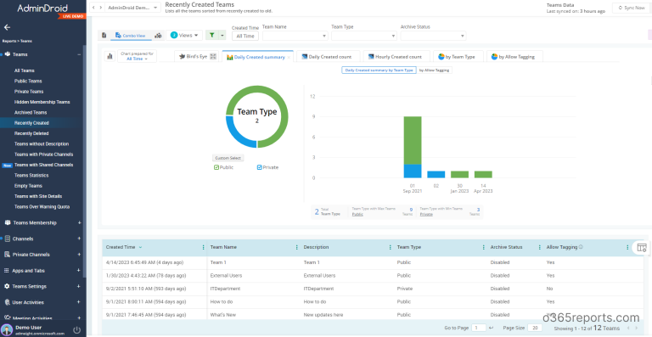
Task: Open the Views dropdown
Action: pyautogui.click(x=184, y=36)
